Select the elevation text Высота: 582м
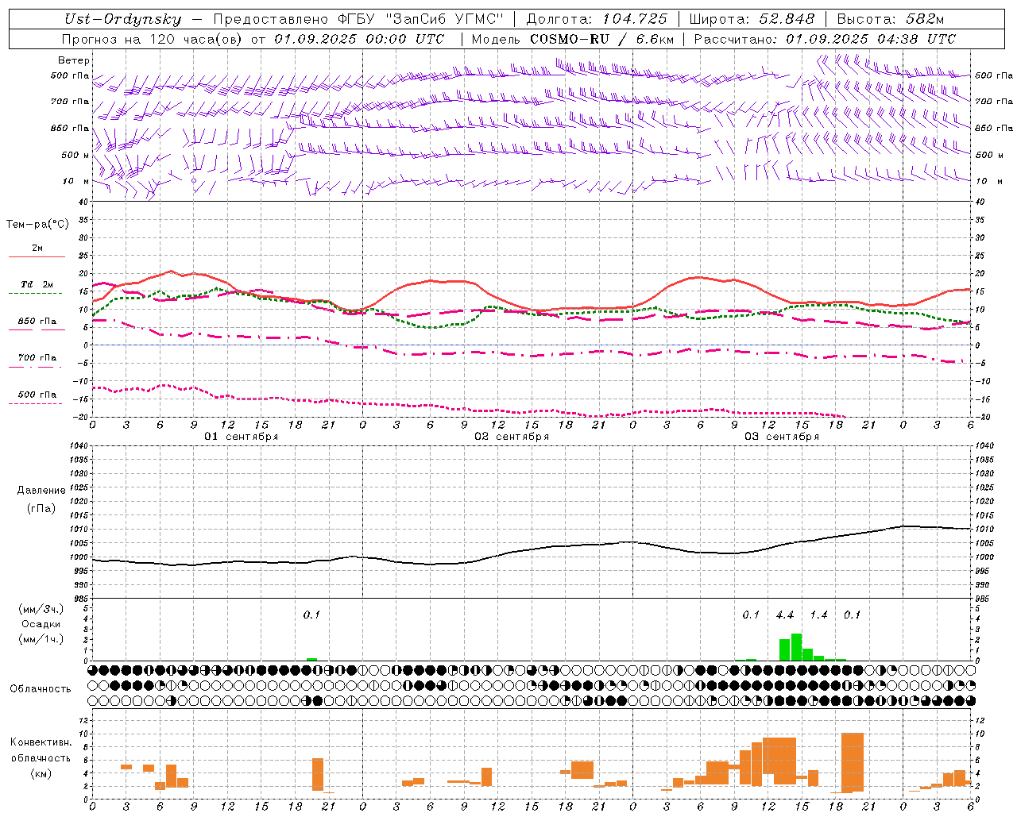Viewport: 1017px width, 813px height. coord(891,19)
